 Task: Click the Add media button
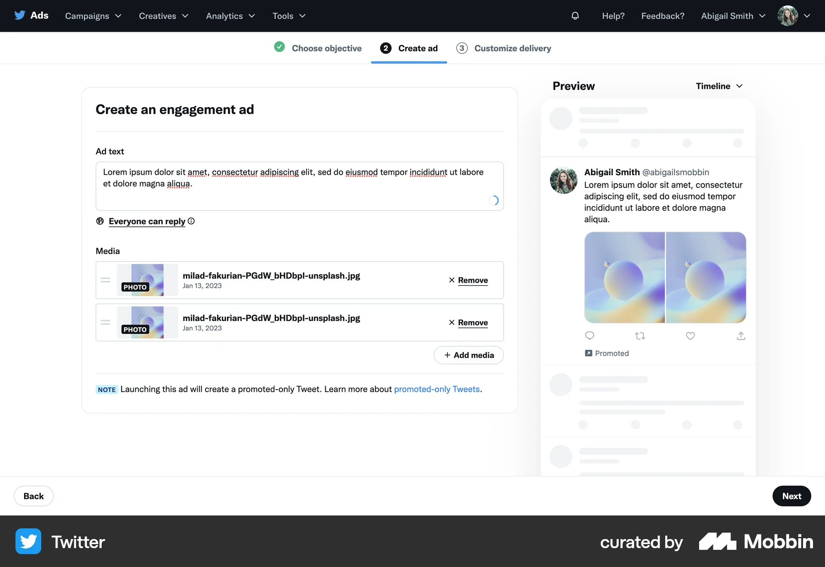pyautogui.click(x=468, y=355)
